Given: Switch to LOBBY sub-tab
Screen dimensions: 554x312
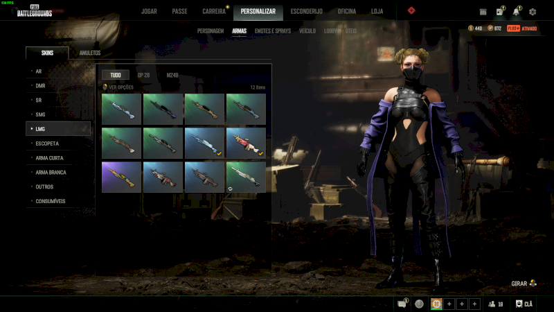Looking at the screenshot, I should point(330,31).
